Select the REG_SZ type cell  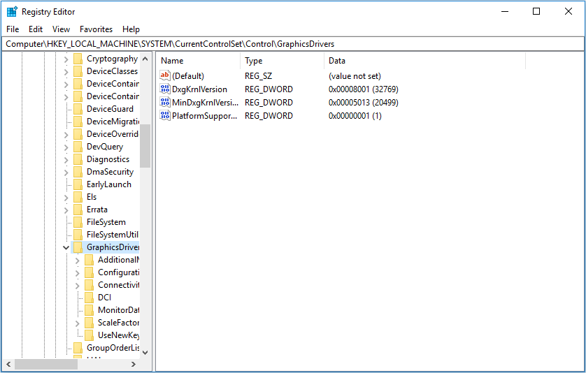[258, 76]
